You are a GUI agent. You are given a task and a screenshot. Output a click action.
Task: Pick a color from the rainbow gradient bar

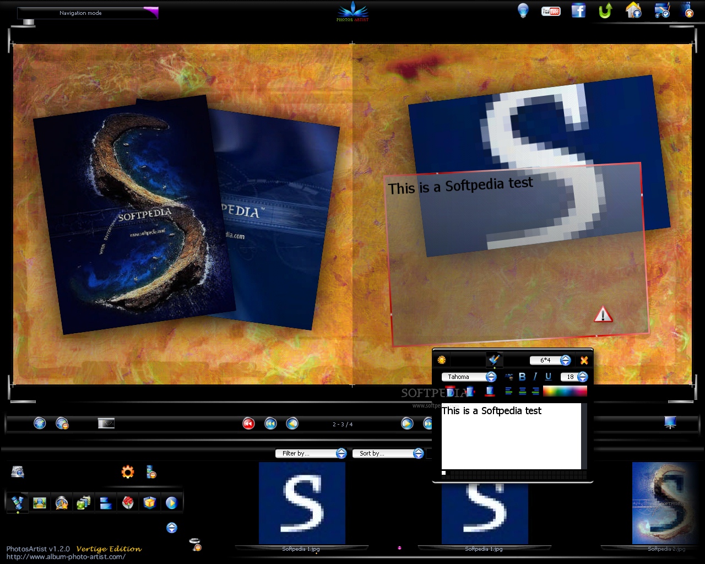(x=565, y=391)
